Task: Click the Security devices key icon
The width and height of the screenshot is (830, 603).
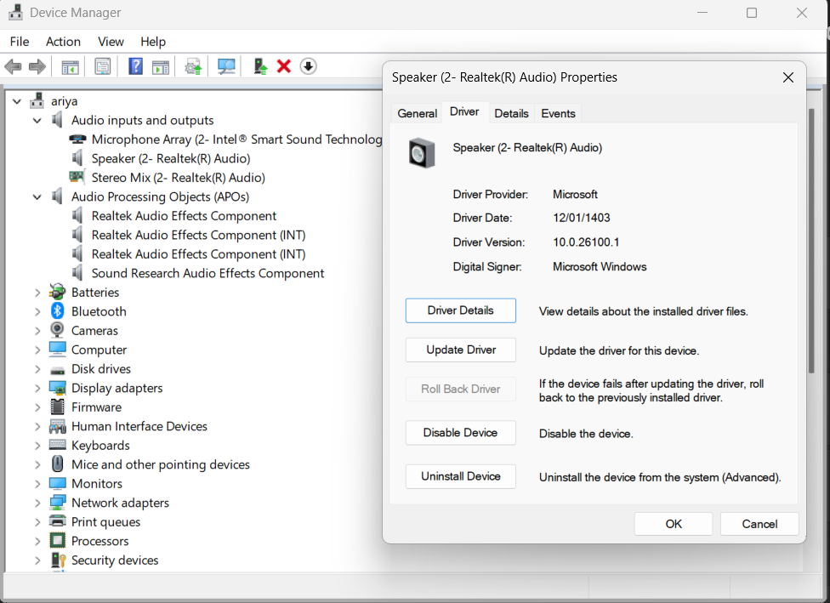Action: pos(57,560)
